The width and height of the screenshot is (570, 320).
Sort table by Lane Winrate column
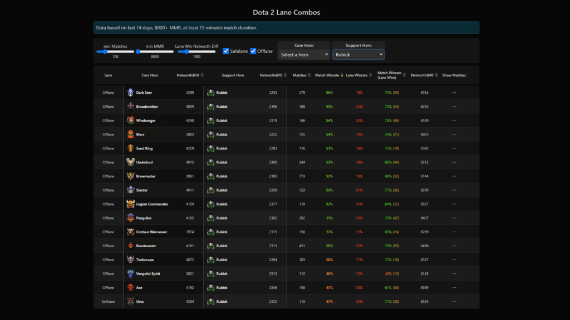coord(358,75)
